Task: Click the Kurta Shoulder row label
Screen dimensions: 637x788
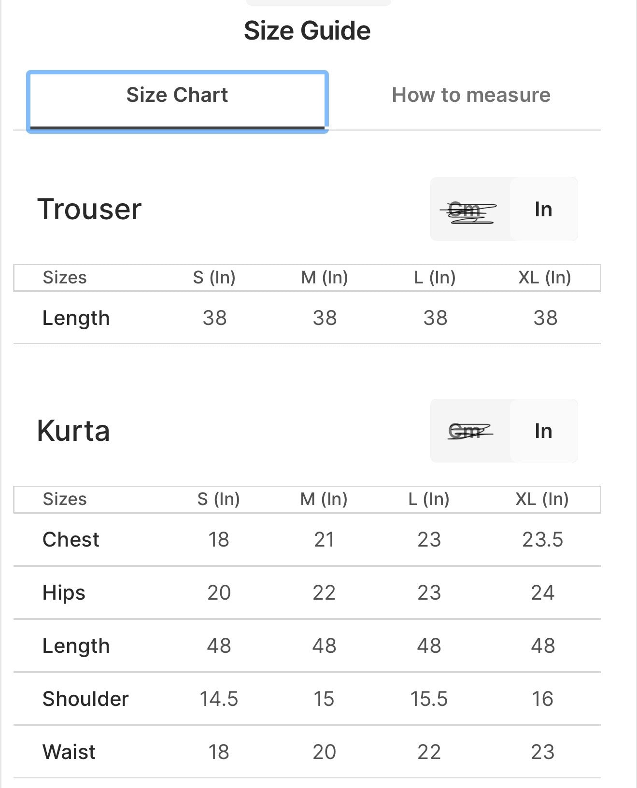Action: tap(85, 699)
